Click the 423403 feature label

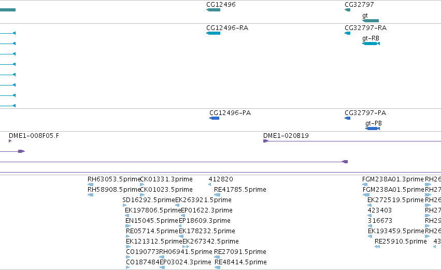pos(380,210)
